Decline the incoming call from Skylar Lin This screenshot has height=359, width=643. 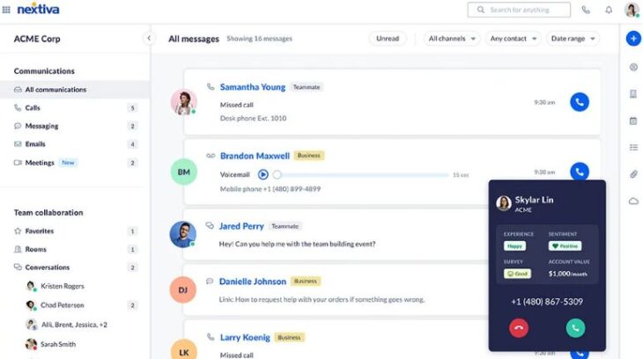pos(519,328)
